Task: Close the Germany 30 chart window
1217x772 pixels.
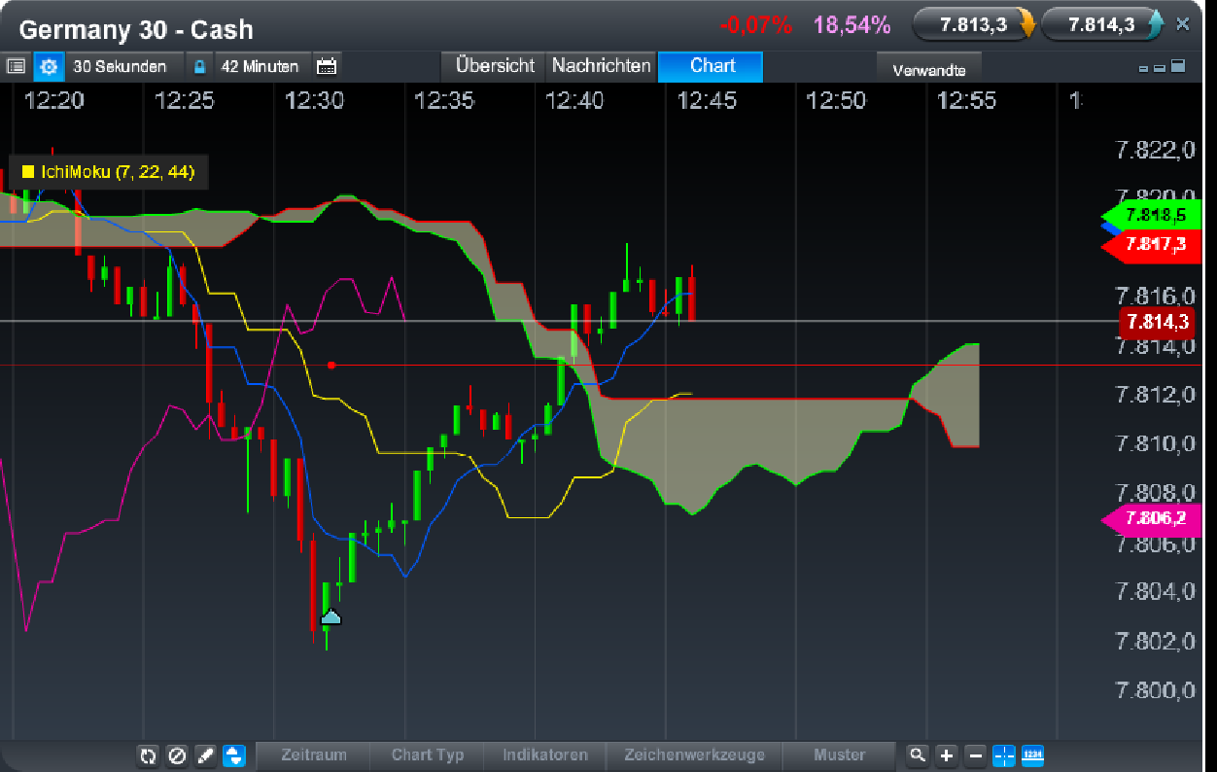Action: coord(1183,24)
